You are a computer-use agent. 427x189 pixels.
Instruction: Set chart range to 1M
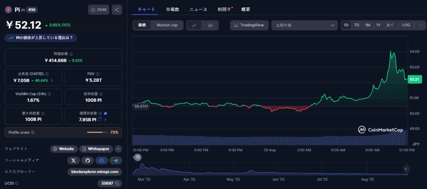[368, 25]
